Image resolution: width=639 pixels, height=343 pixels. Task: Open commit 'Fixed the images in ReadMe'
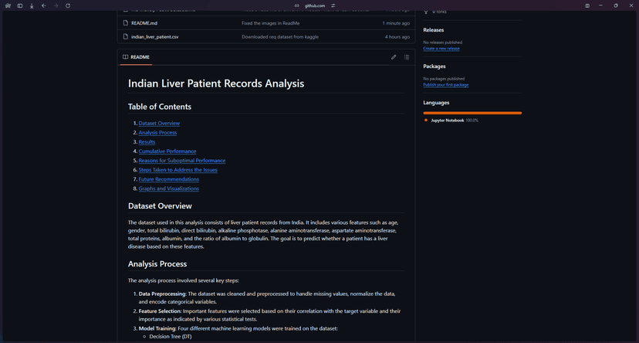coord(270,23)
